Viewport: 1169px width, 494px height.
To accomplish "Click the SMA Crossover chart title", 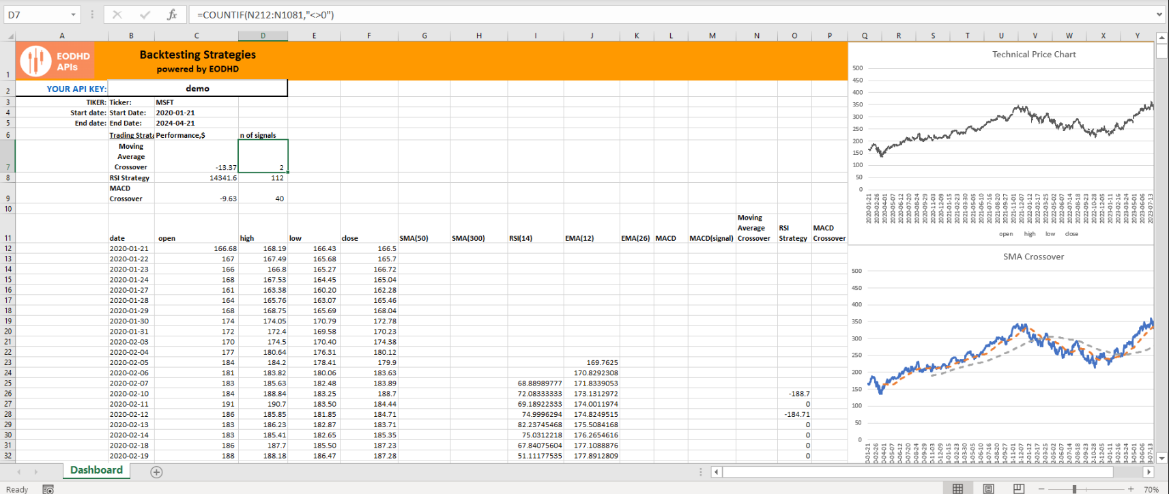I will click(1033, 257).
